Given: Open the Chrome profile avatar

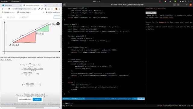Looking at the screenshot, I should pyautogui.click(x=56, y=9).
